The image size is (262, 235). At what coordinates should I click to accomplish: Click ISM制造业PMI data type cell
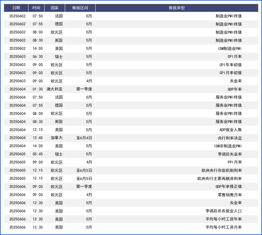tap(230, 49)
